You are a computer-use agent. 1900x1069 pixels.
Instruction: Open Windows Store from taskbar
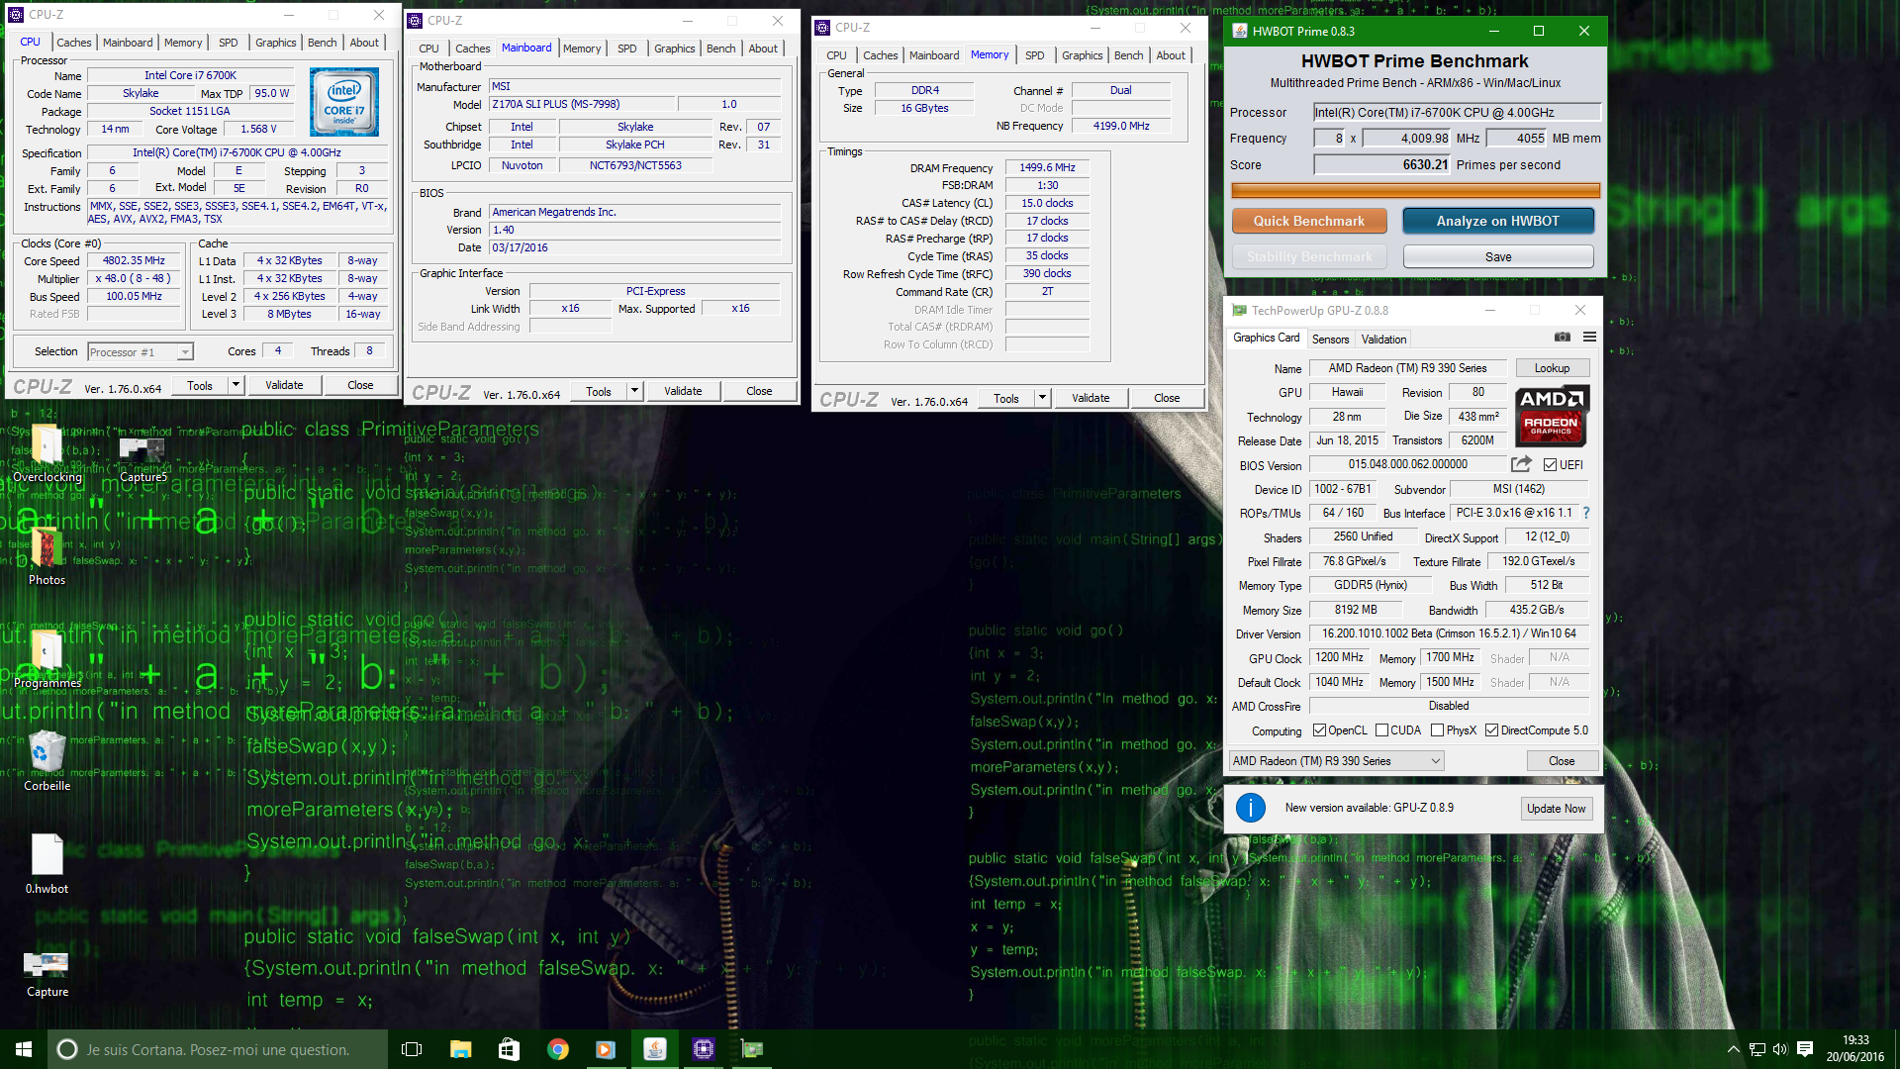[509, 1049]
